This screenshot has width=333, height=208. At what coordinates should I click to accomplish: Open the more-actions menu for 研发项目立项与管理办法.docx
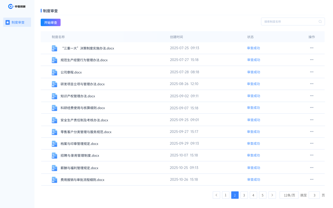tap(311, 84)
